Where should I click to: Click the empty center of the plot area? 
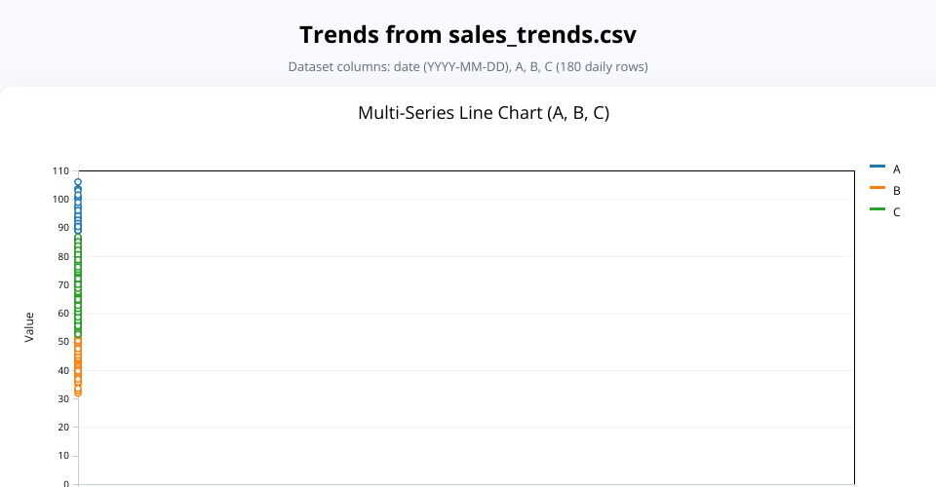(x=466, y=327)
